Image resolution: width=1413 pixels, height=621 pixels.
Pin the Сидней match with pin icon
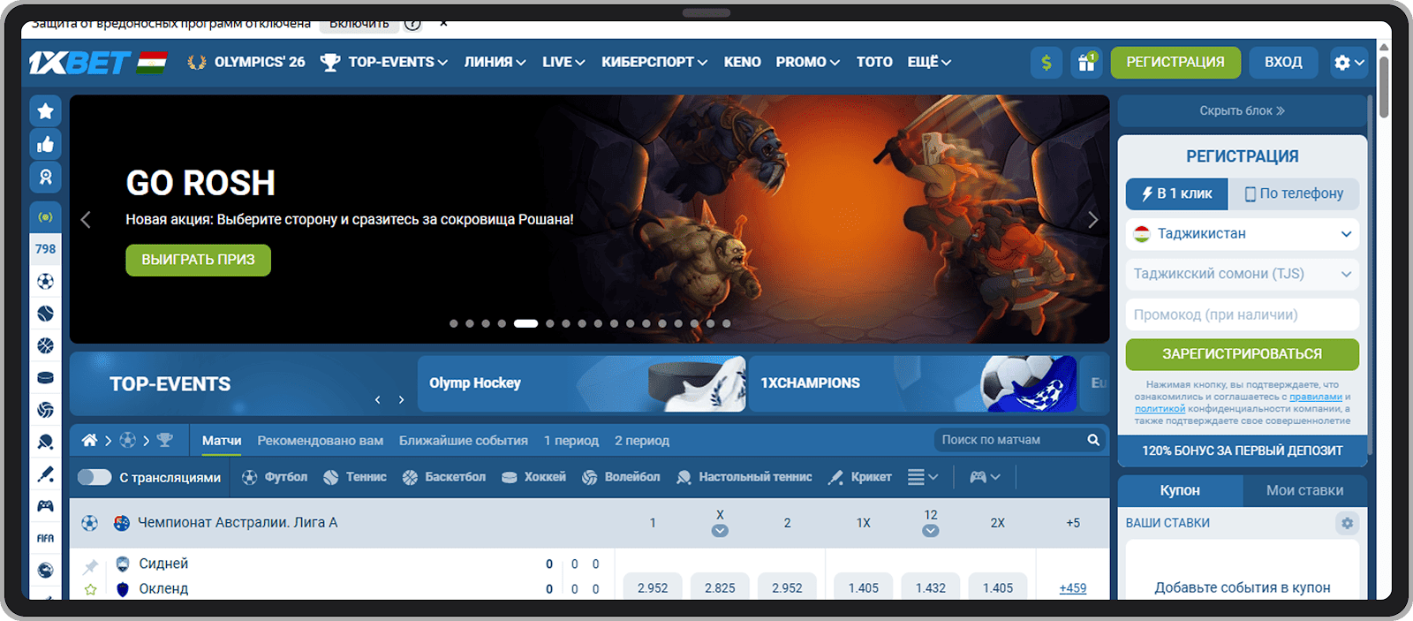click(x=91, y=565)
